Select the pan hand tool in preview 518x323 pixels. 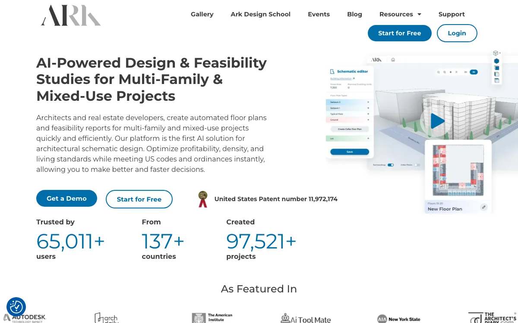coord(451,72)
